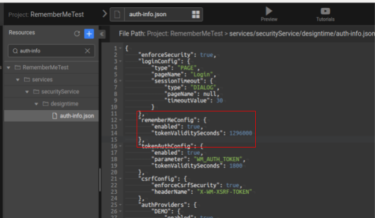Click the "X-WM-XSRF-TOKEN" header value
This screenshot has height=218, width=375.
(225, 192)
